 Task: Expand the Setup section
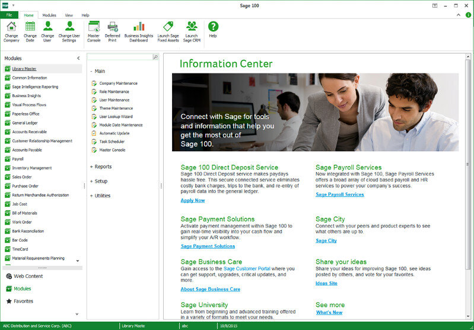tap(101, 181)
